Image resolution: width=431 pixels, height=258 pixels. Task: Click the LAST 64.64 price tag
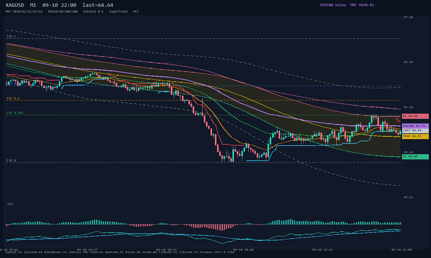(415, 131)
